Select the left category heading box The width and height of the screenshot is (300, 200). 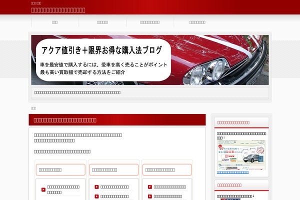tap(60, 170)
